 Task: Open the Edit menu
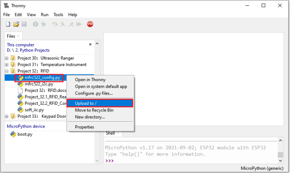pos(18,15)
